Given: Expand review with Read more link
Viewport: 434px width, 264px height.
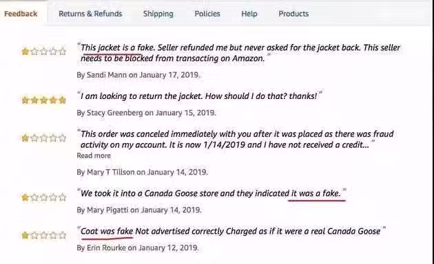Looking at the screenshot, I should tap(94, 156).
